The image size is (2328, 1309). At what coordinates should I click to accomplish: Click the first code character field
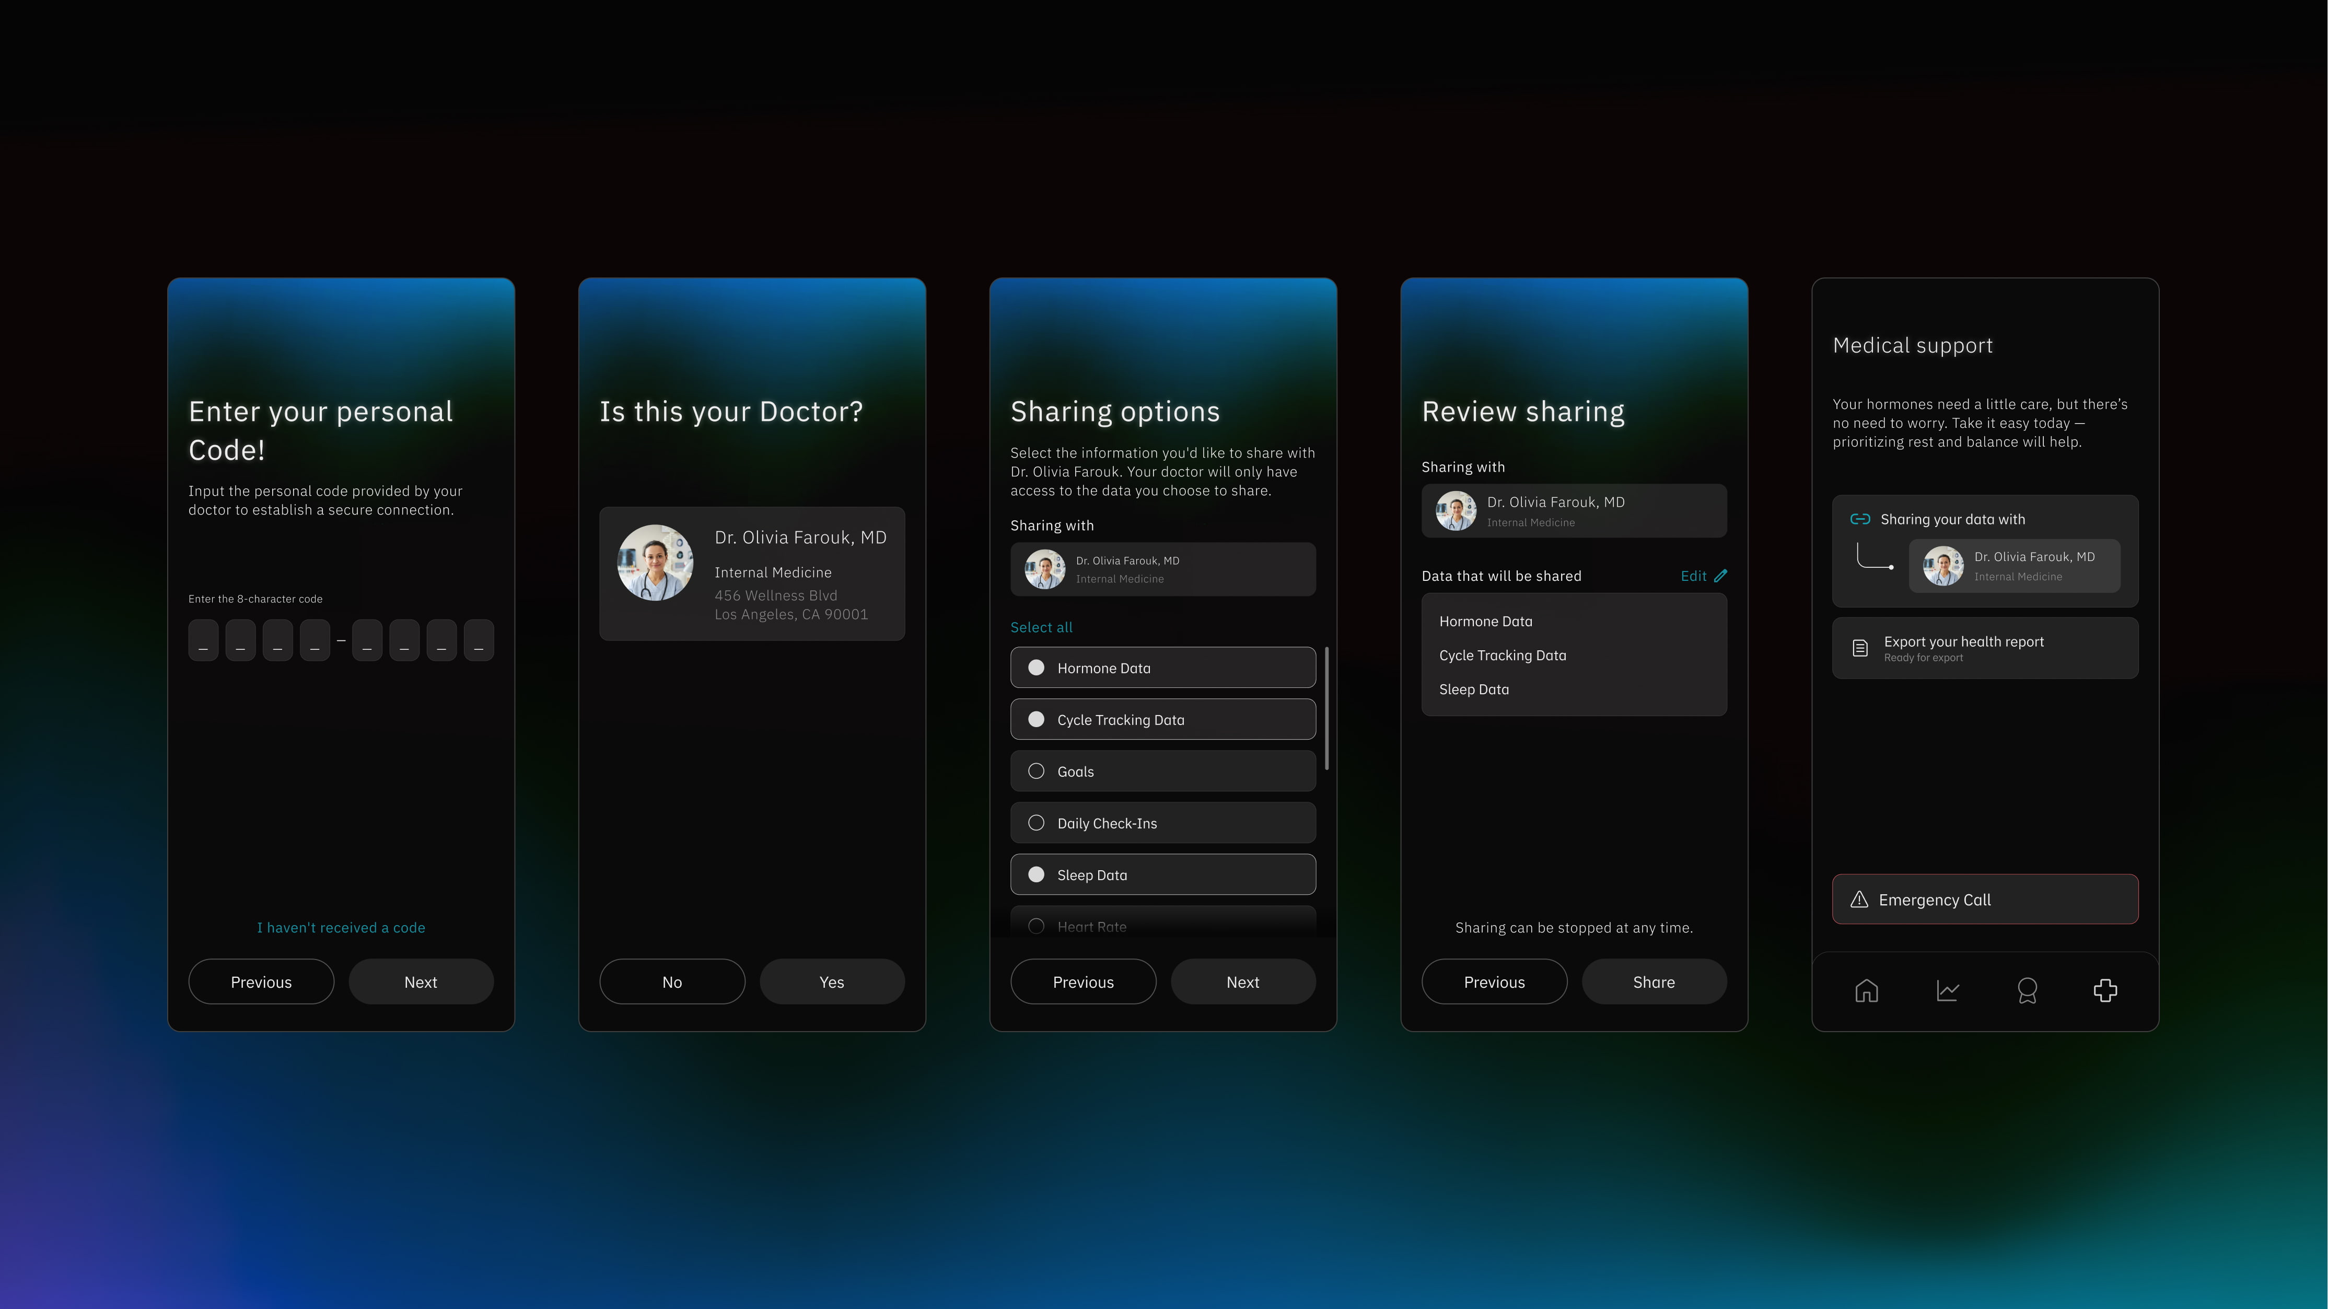(x=203, y=639)
